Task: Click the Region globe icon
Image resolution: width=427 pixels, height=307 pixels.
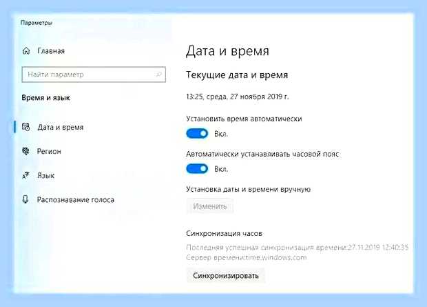Action: click(25, 151)
